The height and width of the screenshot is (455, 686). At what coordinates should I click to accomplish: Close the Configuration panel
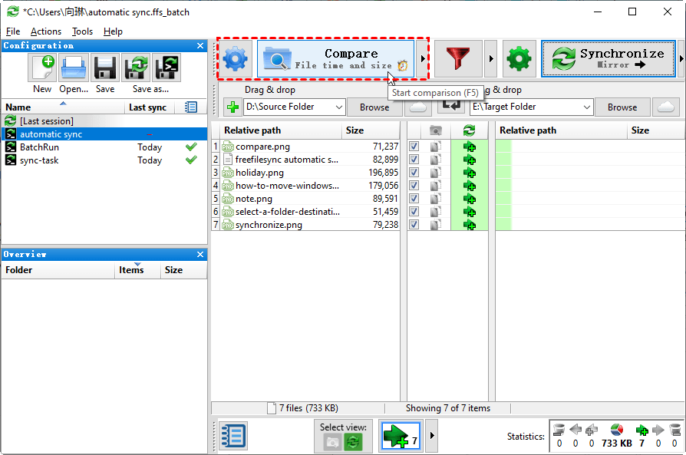(x=200, y=45)
